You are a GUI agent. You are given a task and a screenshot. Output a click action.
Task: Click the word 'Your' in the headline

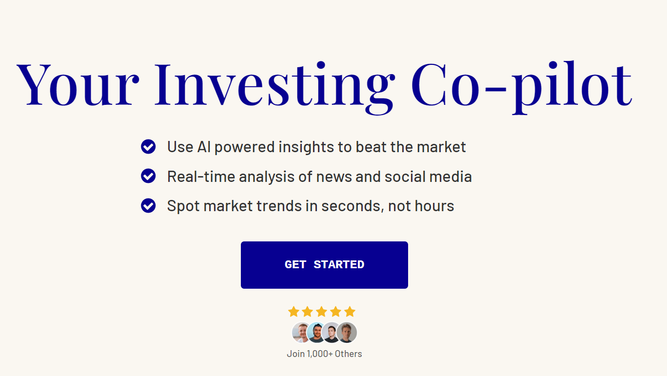coord(78,84)
